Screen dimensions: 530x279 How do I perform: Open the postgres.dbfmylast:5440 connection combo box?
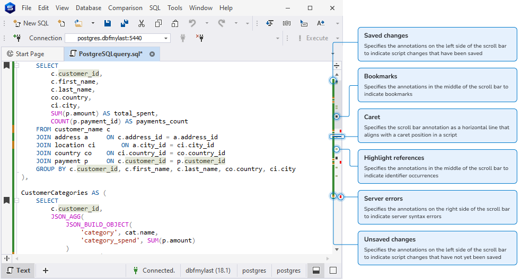click(x=118, y=38)
